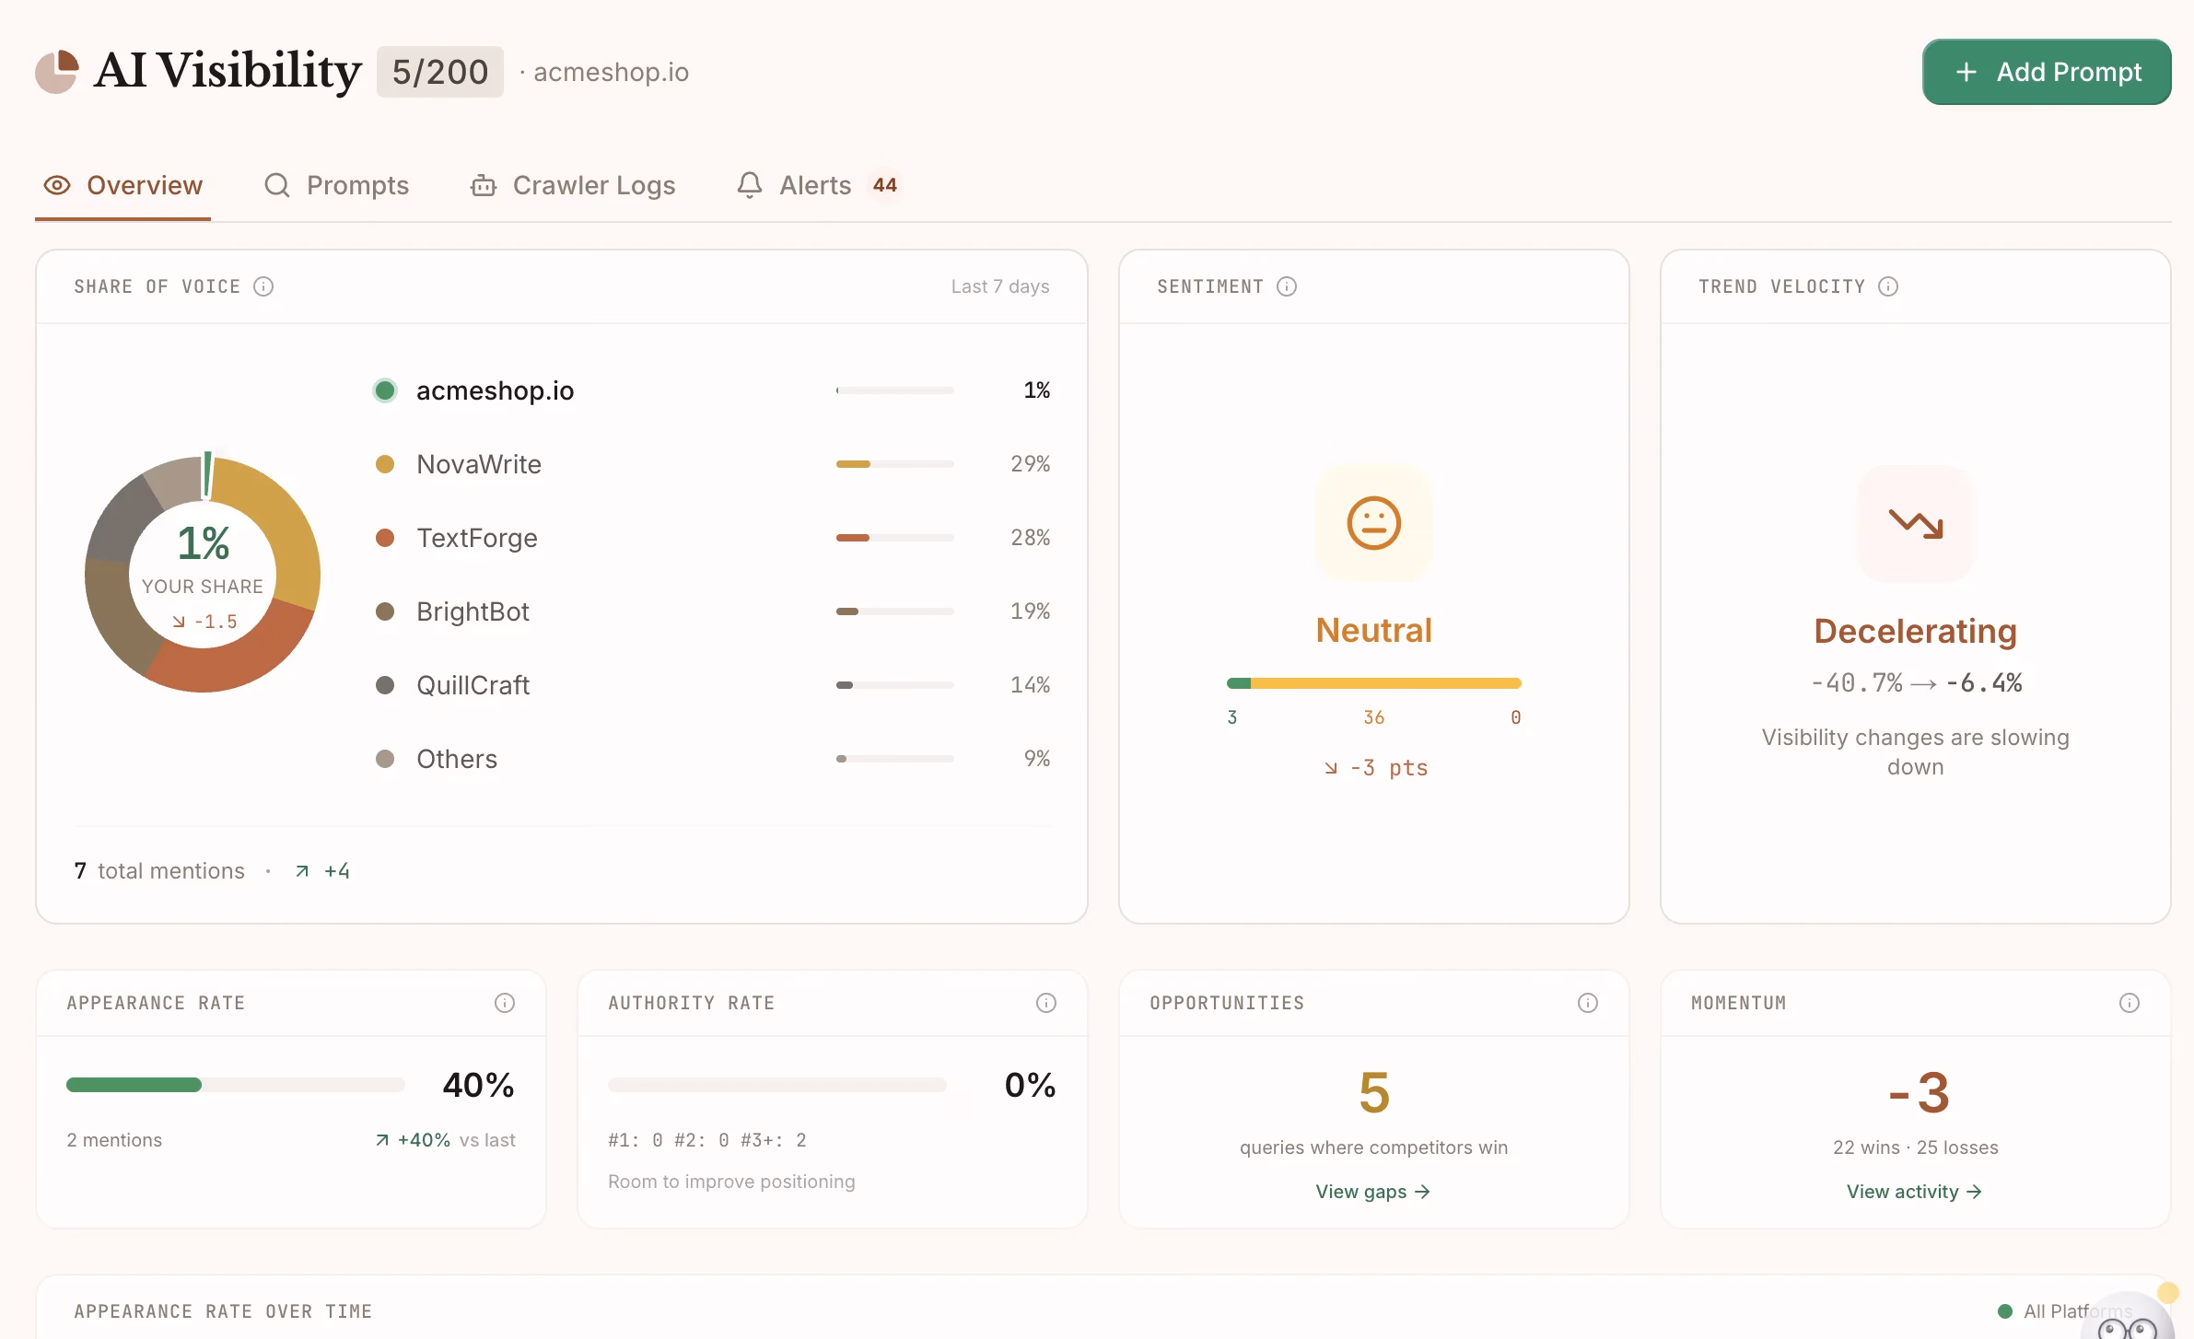Switch to the Prompts tab

pyautogui.click(x=357, y=185)
